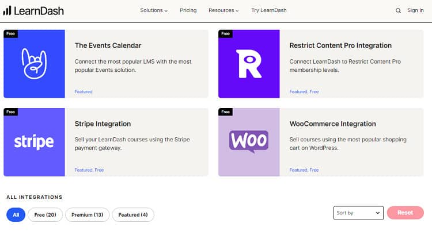Filter by Featured (4)

[x=133, y=215]
